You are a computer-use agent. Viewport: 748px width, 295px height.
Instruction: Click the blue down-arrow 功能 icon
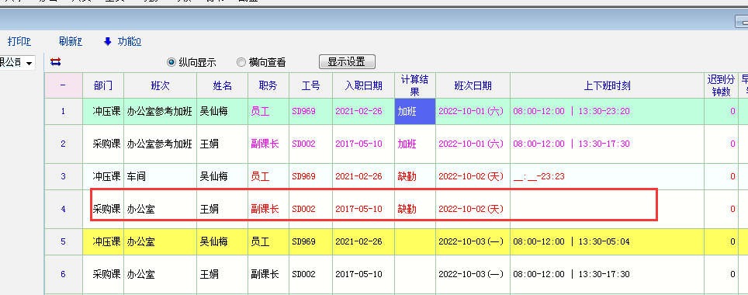click(107, 41)
